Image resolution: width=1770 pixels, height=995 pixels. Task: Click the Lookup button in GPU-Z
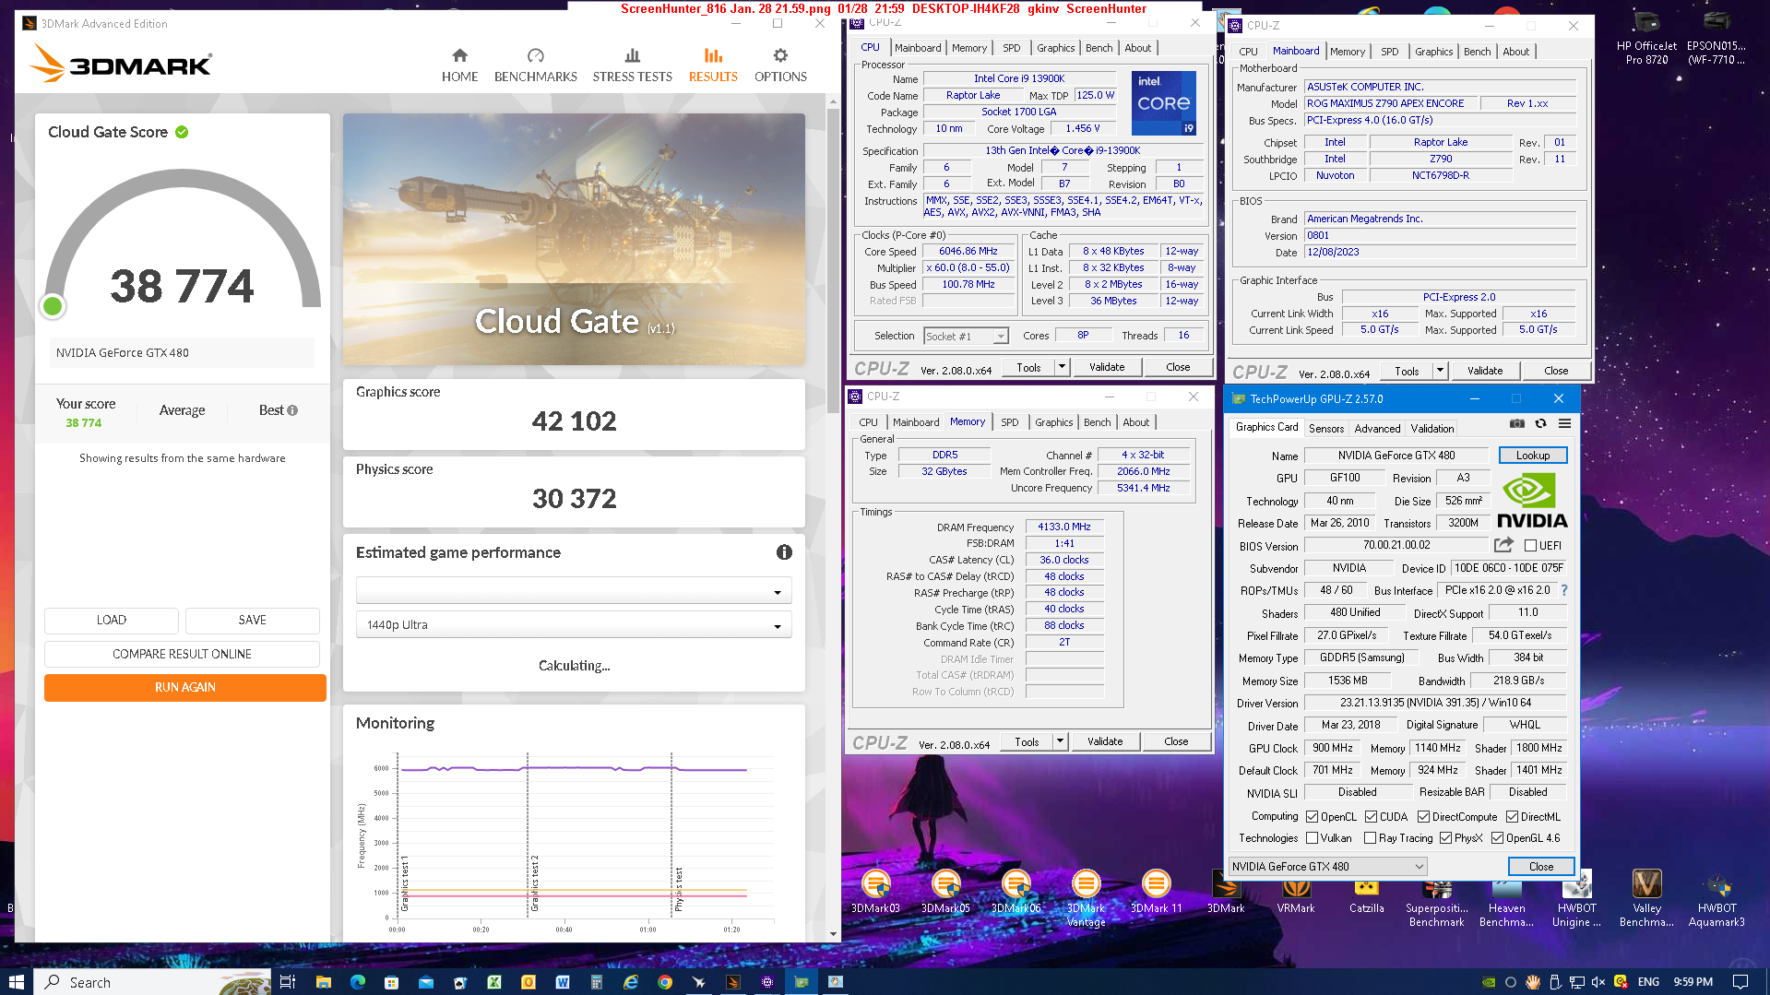[1532, 456]
